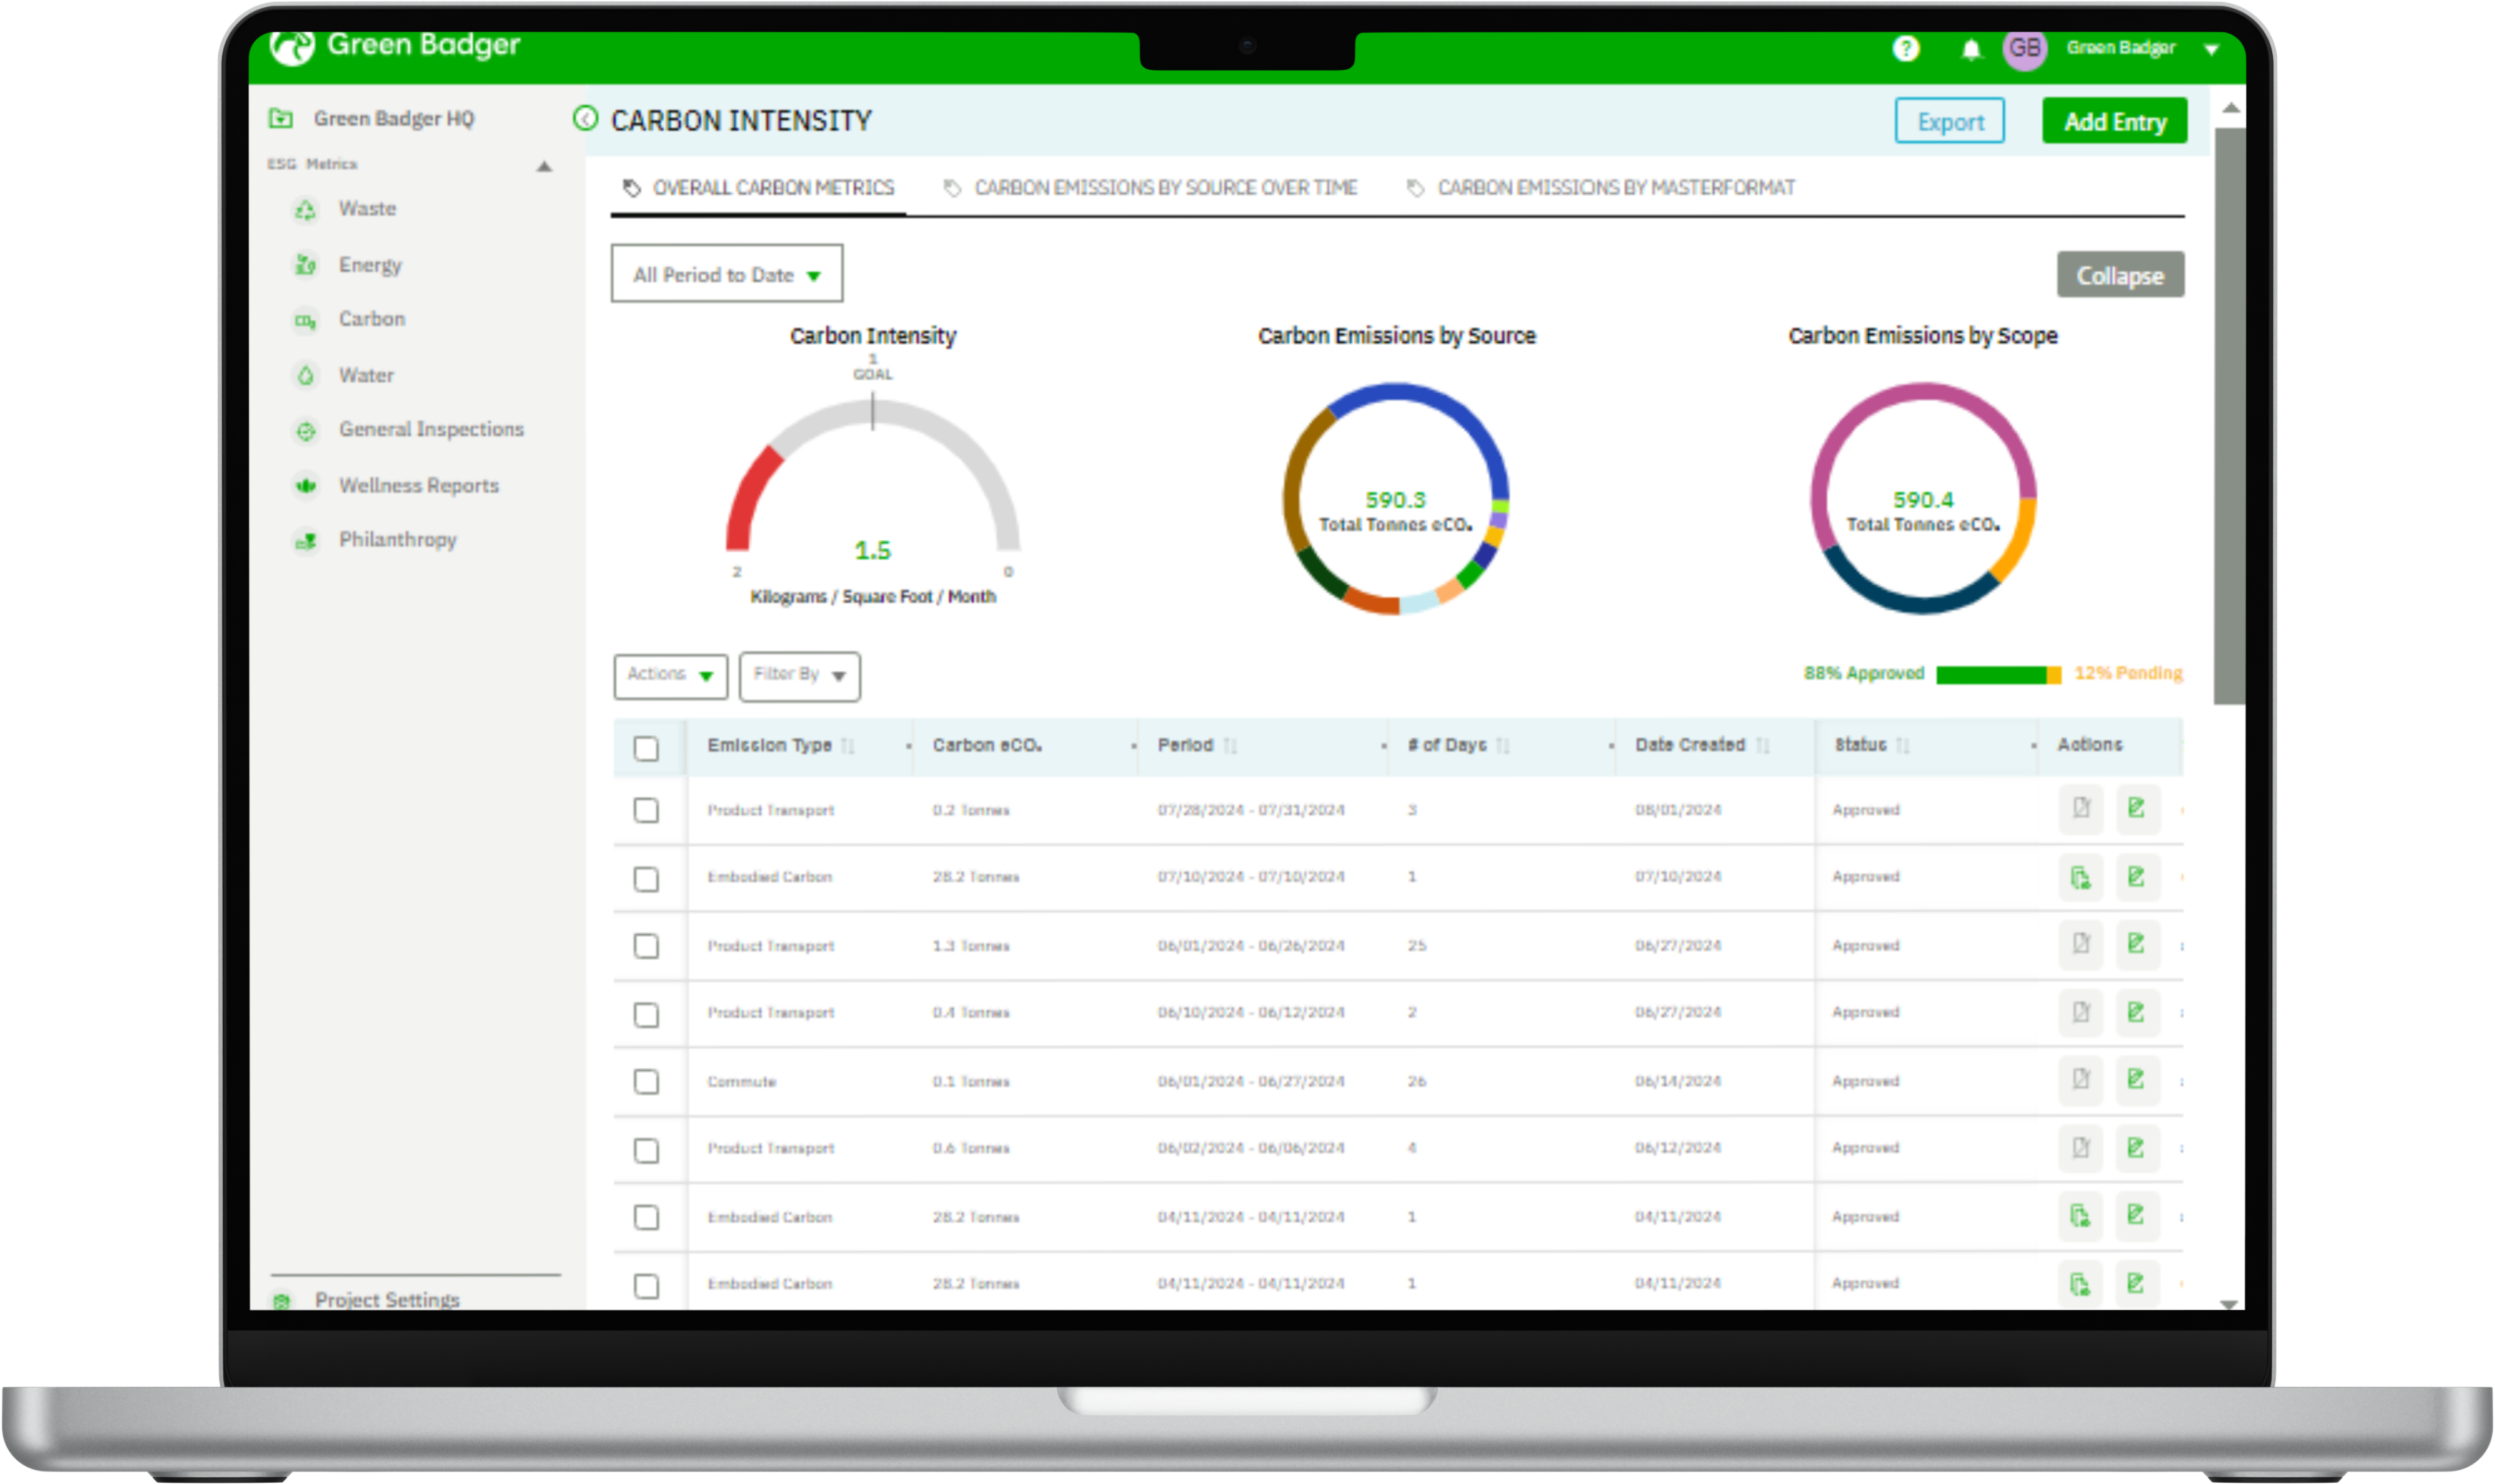This screenshot has height=1484, width=2495.
Task: Select all rows via header checkbox
Action: 647,748
